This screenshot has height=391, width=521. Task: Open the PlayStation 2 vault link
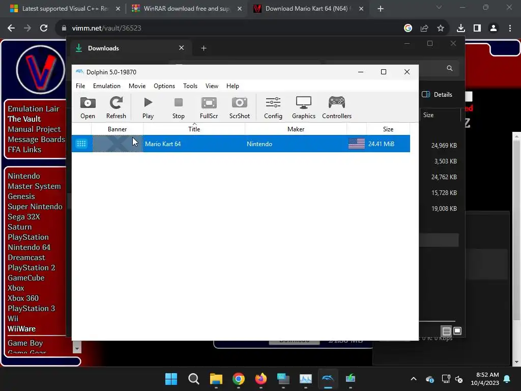click(x=31, y=268)
